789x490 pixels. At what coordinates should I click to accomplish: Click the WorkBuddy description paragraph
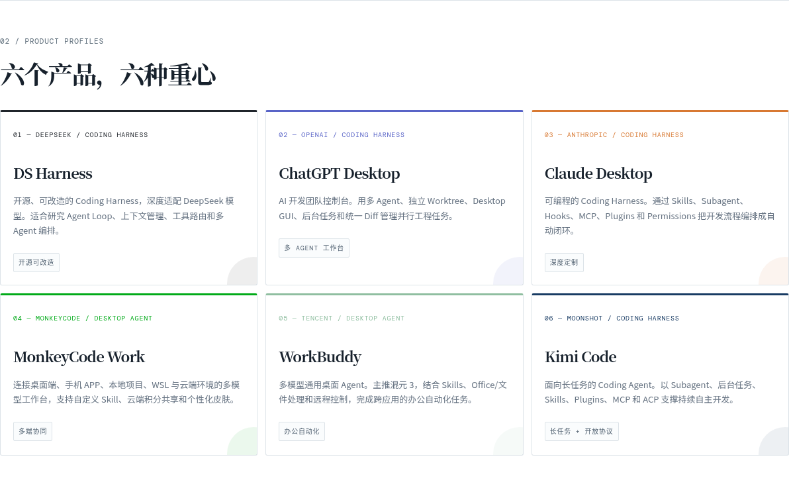tap(393, 392)
